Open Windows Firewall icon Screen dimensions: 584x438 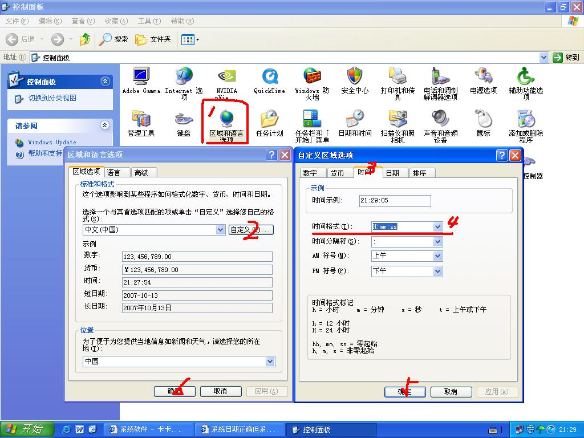click(x=312, y=76)
